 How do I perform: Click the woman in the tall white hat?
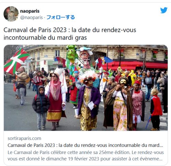click(x=56, y=99)
